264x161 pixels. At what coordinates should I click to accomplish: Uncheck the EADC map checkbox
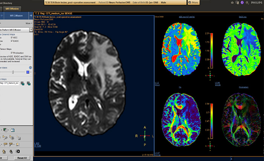point(11,42)
